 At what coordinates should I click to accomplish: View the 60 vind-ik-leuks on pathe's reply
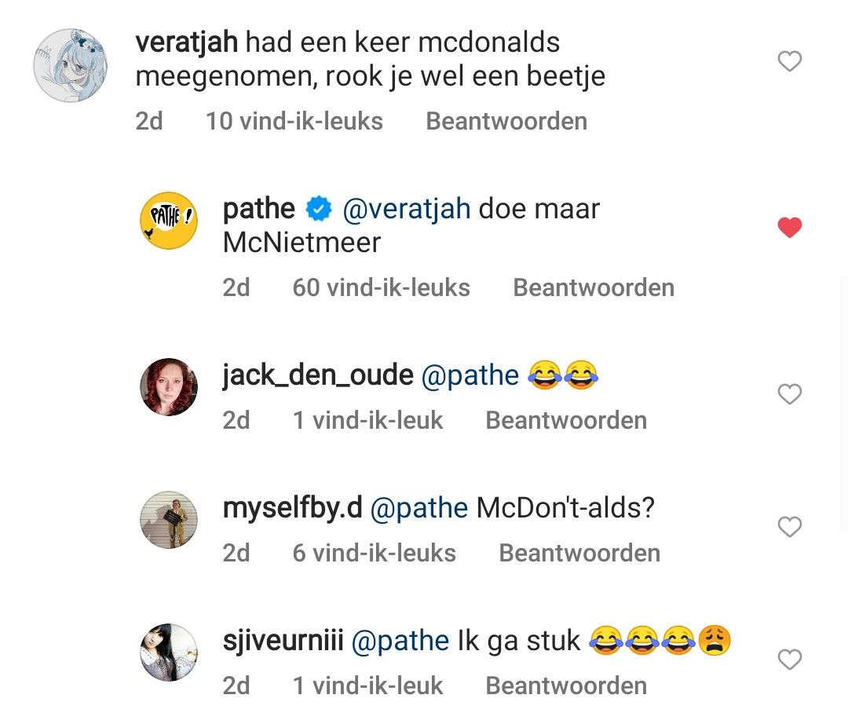click(x=382, y=287)
